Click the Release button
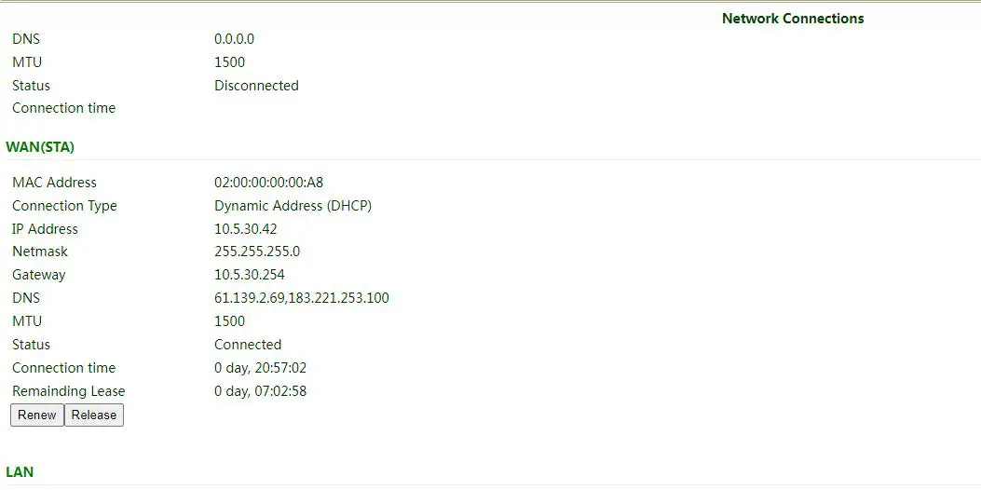This screenshot has height=490, width=981. click(x=94, y=415)
